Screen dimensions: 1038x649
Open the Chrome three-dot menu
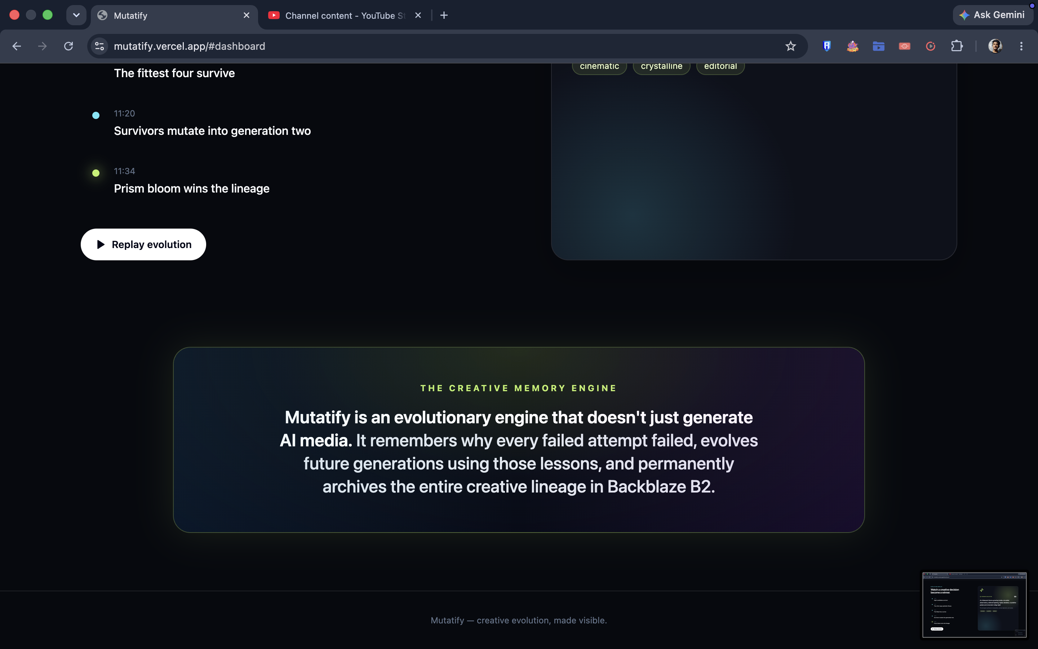click(1021, 46)
